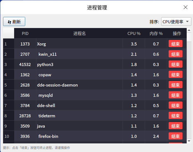The height and width of the screenshot is (152, 193).
Task: Click the 刷新 refresh button
Action: click(x=14, y=22)
